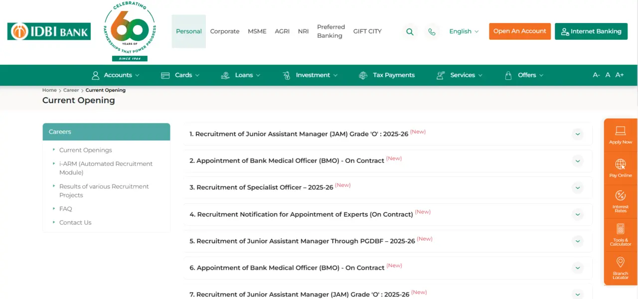Click Career in the breadcrumb
Screen dimensions: 638x299
click(x=71, y=90)
